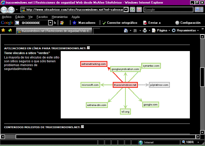Click the horizontal scrollbar left arrow
This screenshot has height=146, width=205.
click(x=3, y=137)
